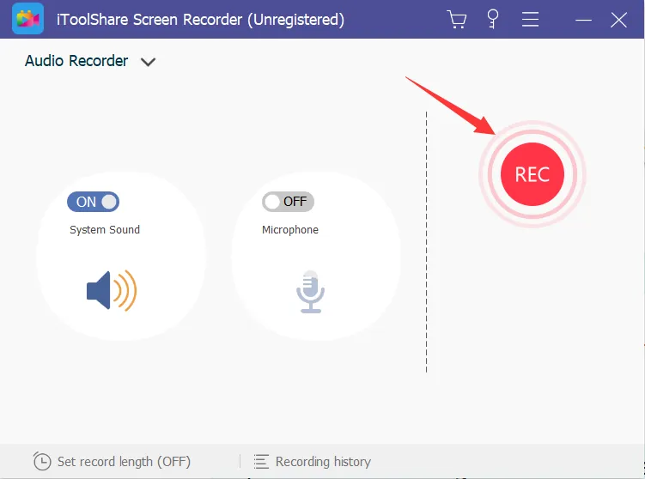Click the iToolShare app logo
The height and width of the screenshot is (479, 645).
[x=28, y=19]
